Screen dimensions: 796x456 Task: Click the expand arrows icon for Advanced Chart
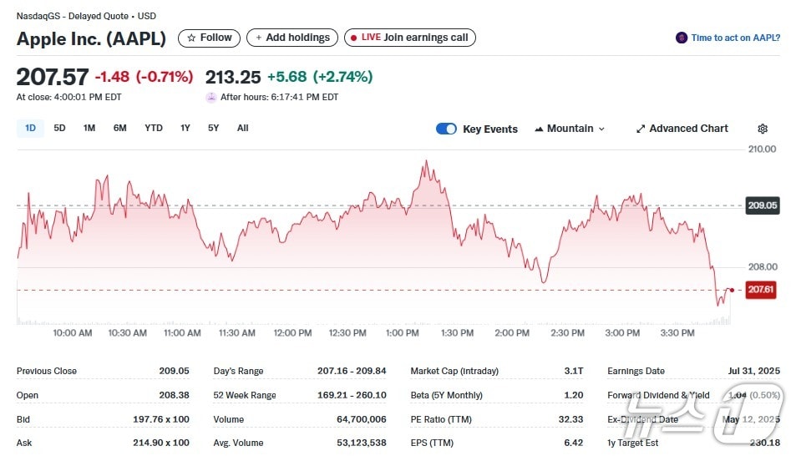[x=641, y=129]
